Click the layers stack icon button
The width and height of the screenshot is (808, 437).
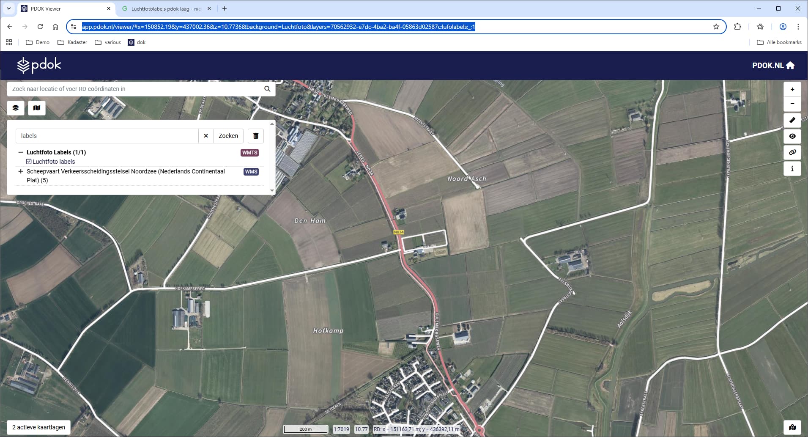pyautogui.click(x=16, y=108)
